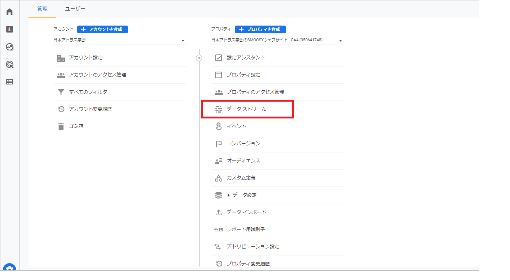Click the trash can icon for ゴミ箱

point(61,126)
